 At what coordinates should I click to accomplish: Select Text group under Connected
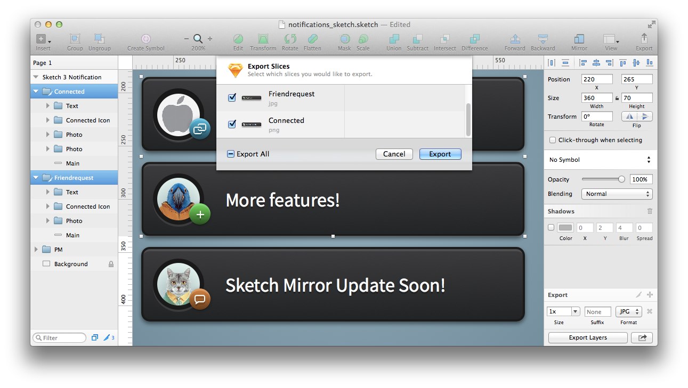pos(74,106)
